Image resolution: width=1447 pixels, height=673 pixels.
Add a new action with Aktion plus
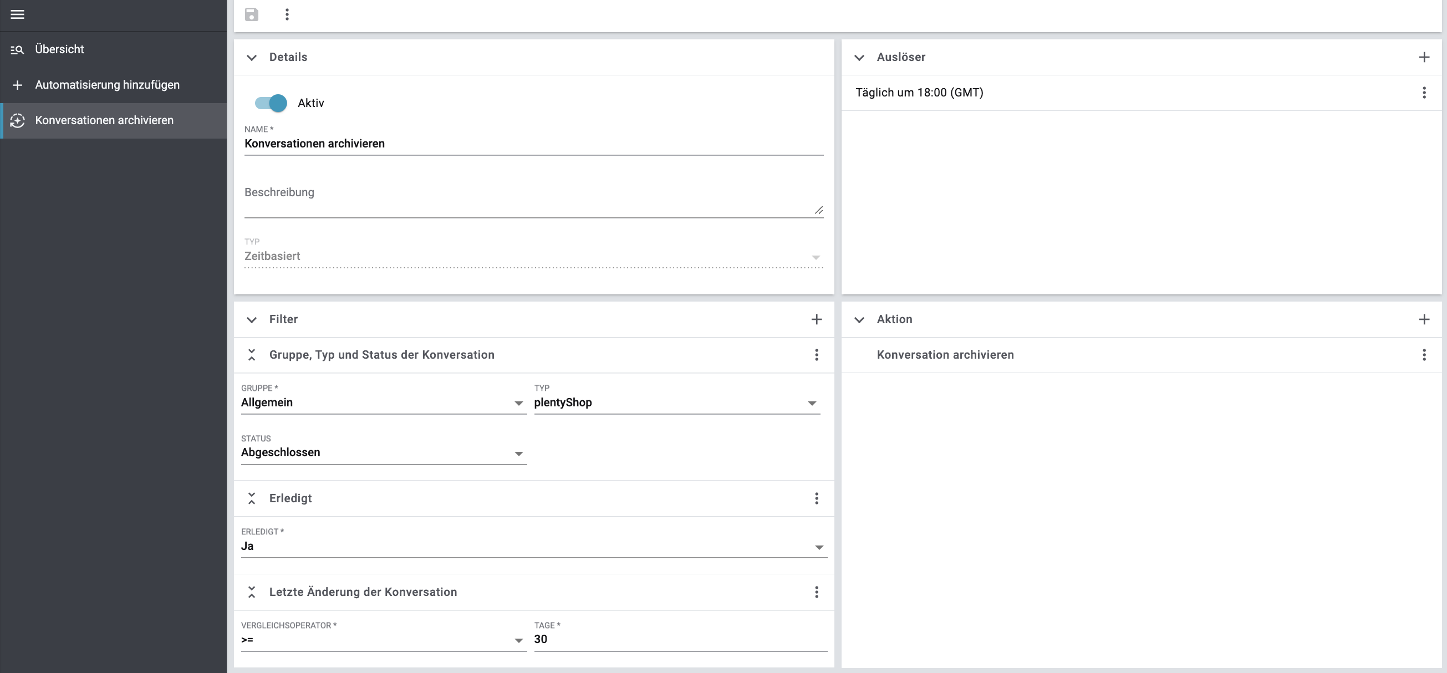[1424, 320]
